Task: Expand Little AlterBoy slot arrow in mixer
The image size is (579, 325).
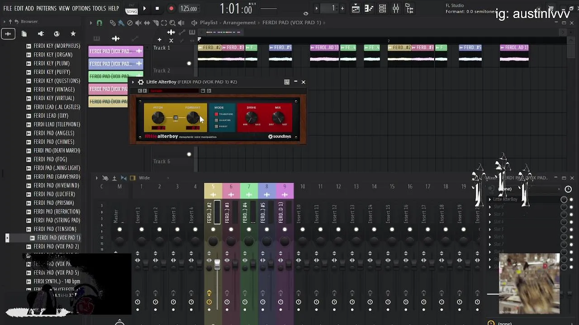Action: click(490, 200)
